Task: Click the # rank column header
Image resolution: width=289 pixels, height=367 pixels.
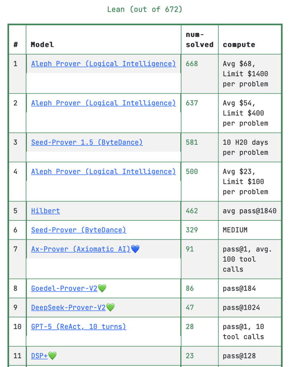Action: [16, 45]
